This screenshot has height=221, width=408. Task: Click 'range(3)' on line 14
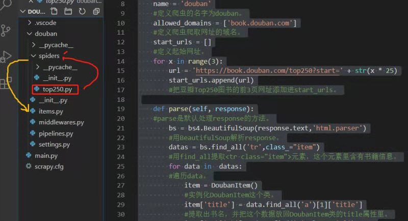click(203, 61)
